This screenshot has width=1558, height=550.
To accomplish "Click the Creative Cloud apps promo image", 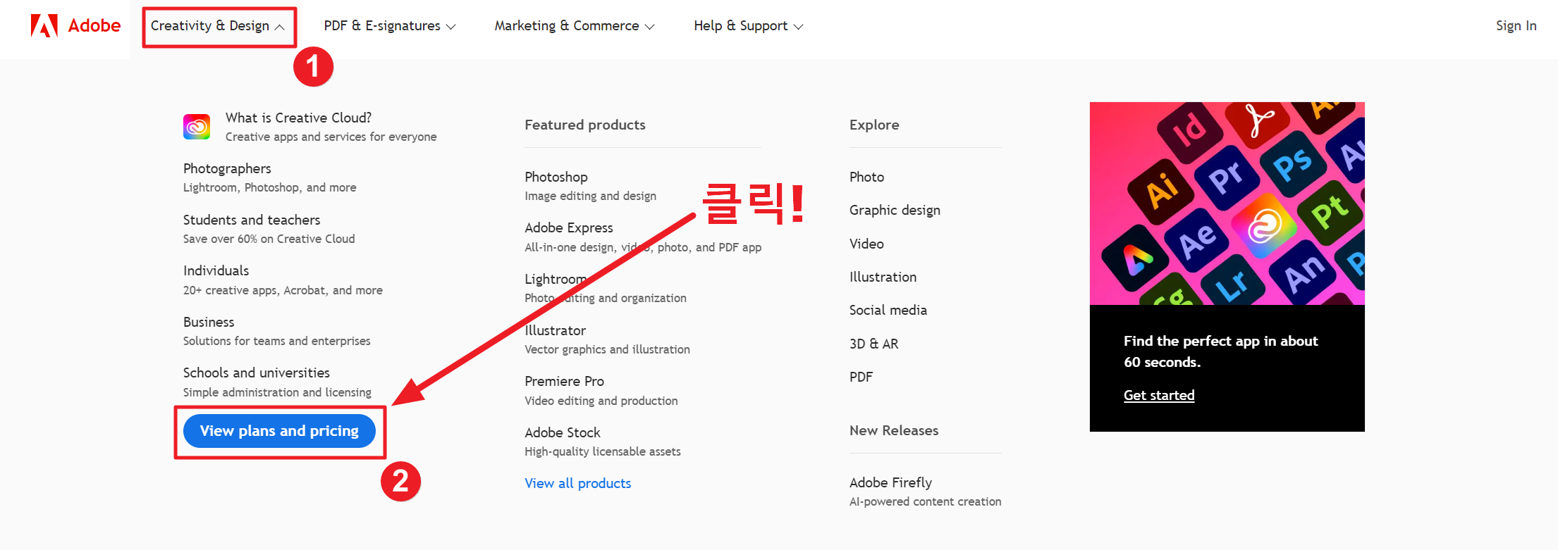I will tap(1227, 204).
